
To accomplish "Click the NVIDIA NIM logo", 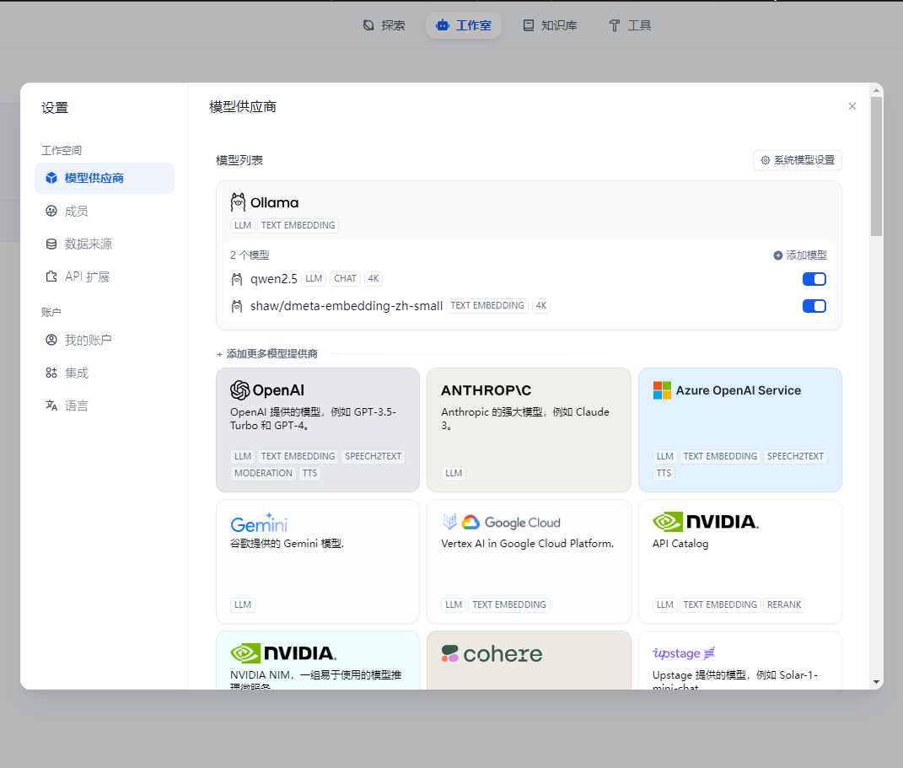I will (x=283, y=653).
